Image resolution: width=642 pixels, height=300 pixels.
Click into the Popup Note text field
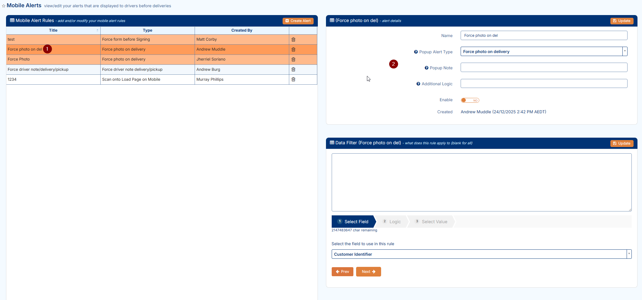(x=543, y=67)
